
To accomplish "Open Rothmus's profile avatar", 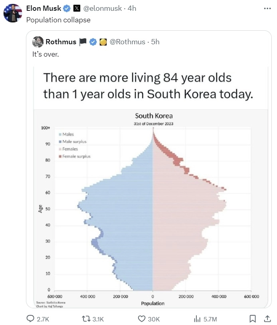I will click(x=38, y=41).
